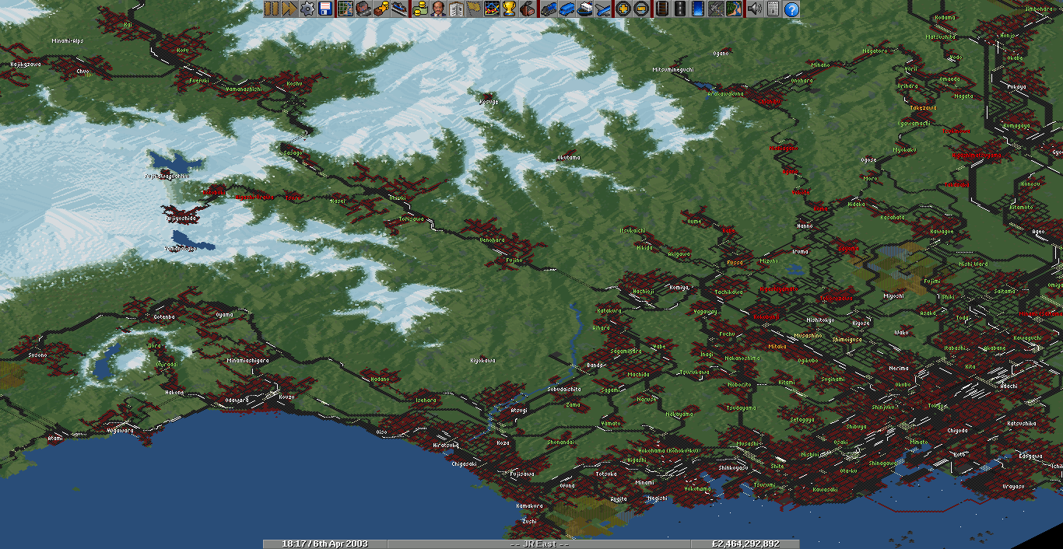The image size is (1063, 549).
Task: Click the greyed-out goal list icon
Action: click(x=473, y=9)
